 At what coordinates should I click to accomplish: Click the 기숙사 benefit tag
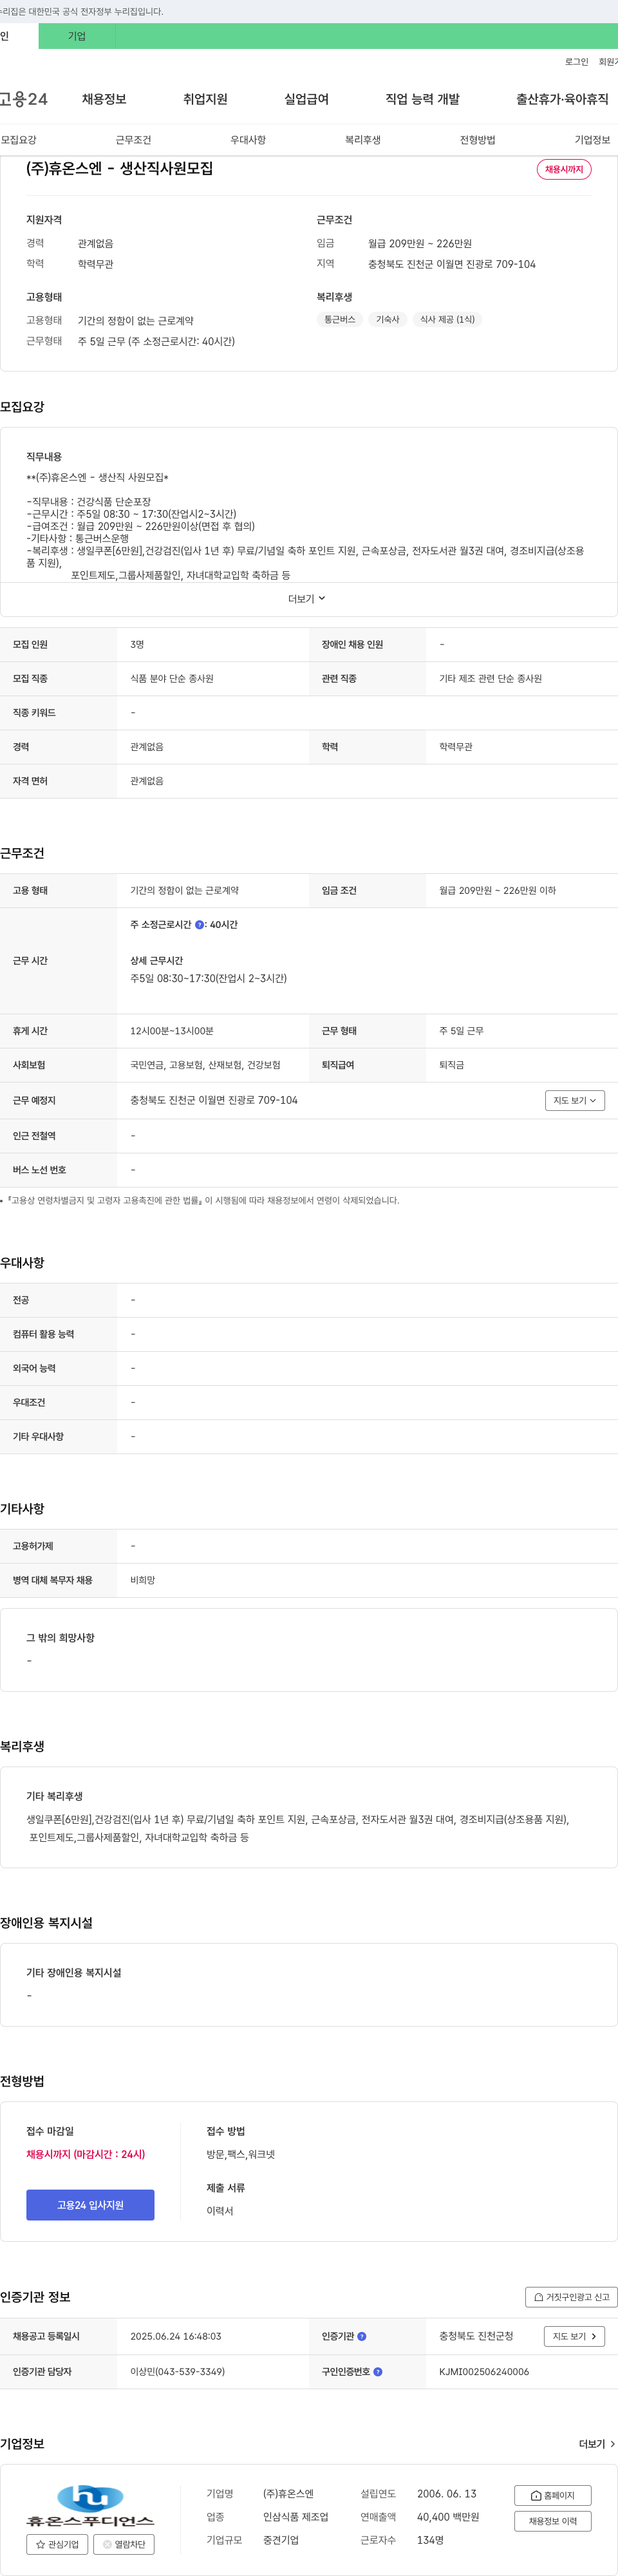tap(387, 319)
